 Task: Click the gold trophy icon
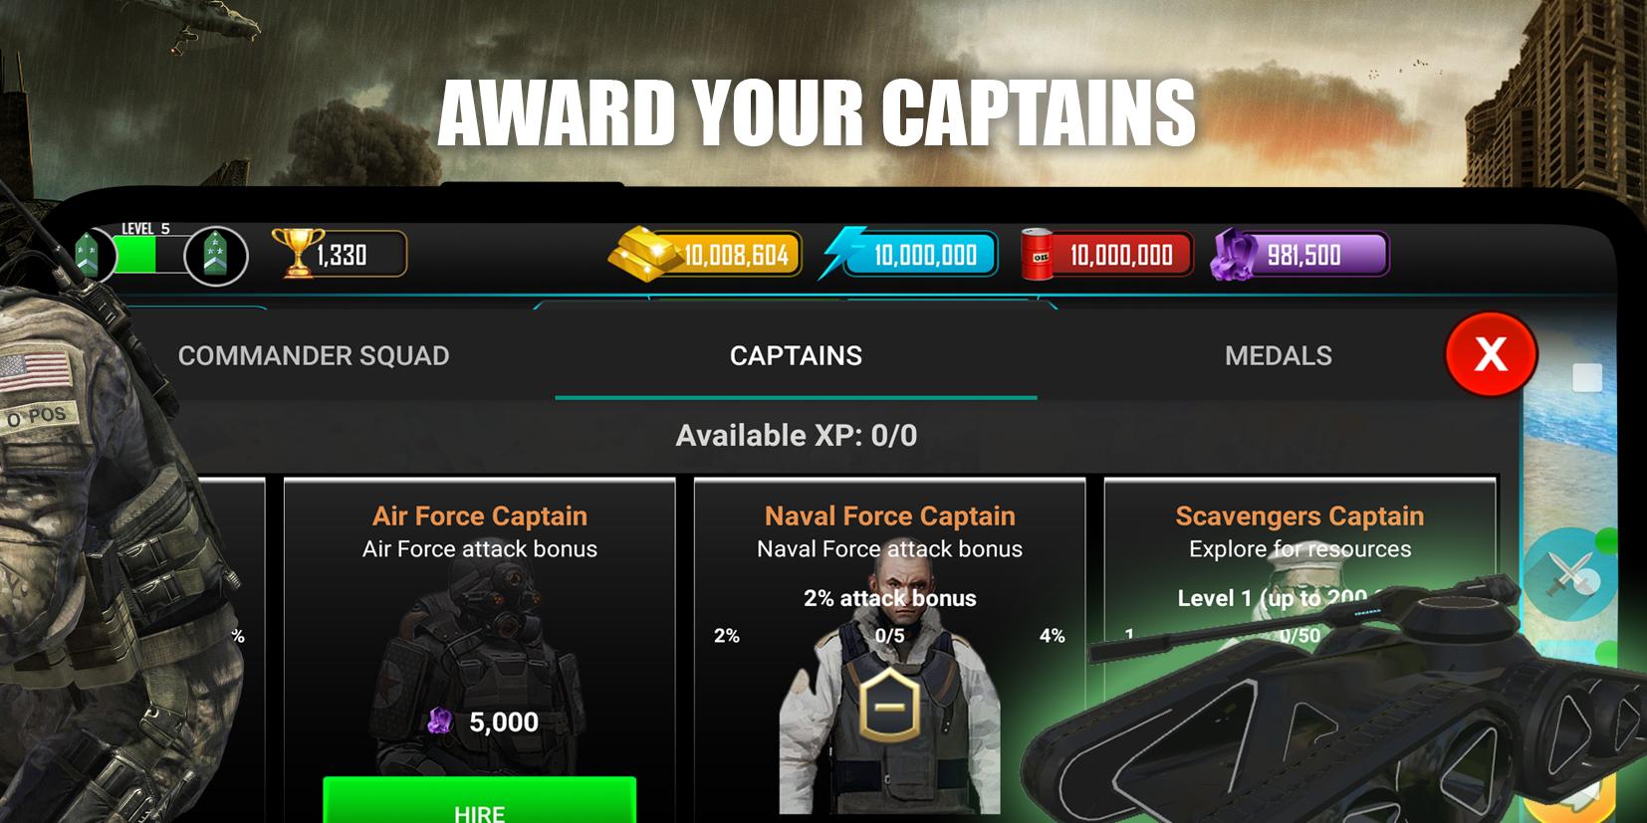(x=298, y=253)
